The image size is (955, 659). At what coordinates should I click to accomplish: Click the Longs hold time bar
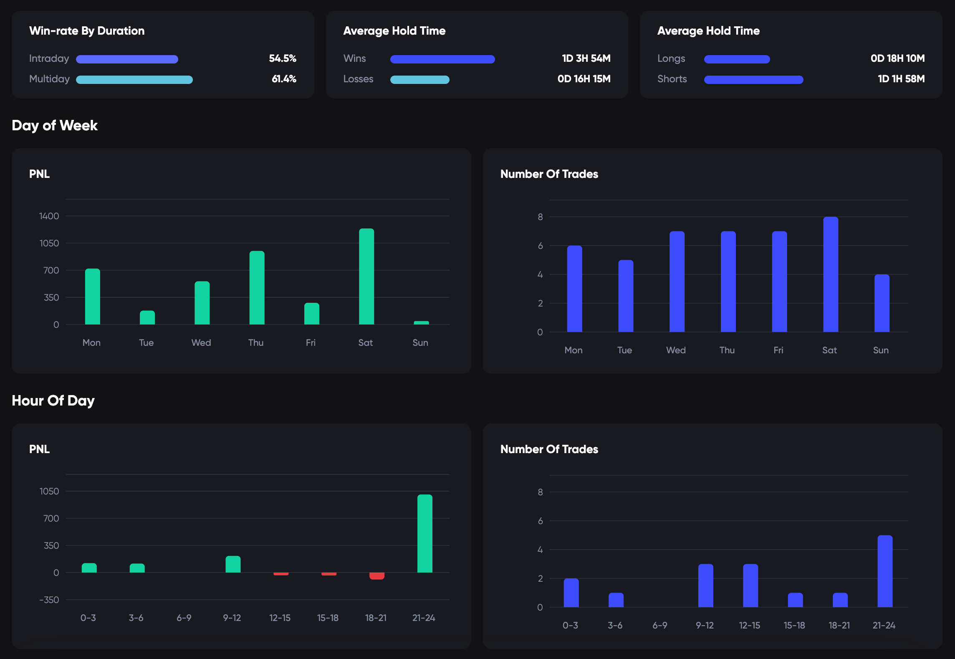(x=737, y=59)
